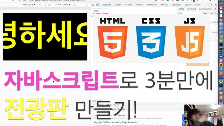Switch to the Elements tab
Viewport: 224px width, 126px height.
tap(107, 5)
